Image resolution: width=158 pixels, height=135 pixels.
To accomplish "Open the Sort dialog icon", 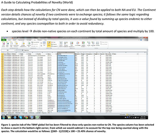I will (44, 44).
